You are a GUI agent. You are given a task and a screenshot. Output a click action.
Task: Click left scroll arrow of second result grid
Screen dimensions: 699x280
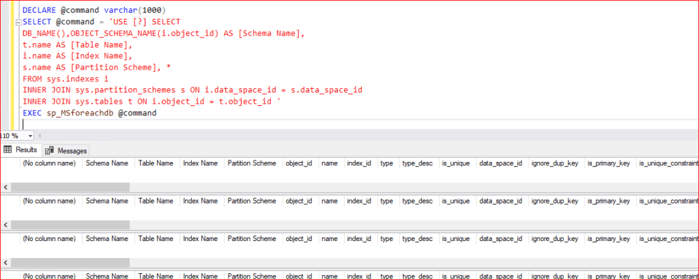tap(6, 224)
